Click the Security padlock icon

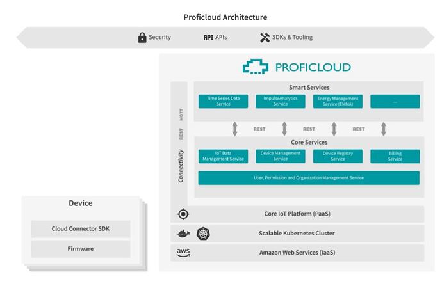pos(142,38)
